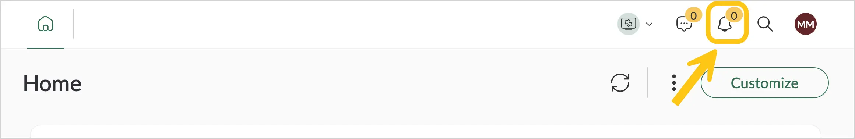This screenshot has width=855, height=139.
Task: Click the green Home house icon
Action: tap(46, 24)
